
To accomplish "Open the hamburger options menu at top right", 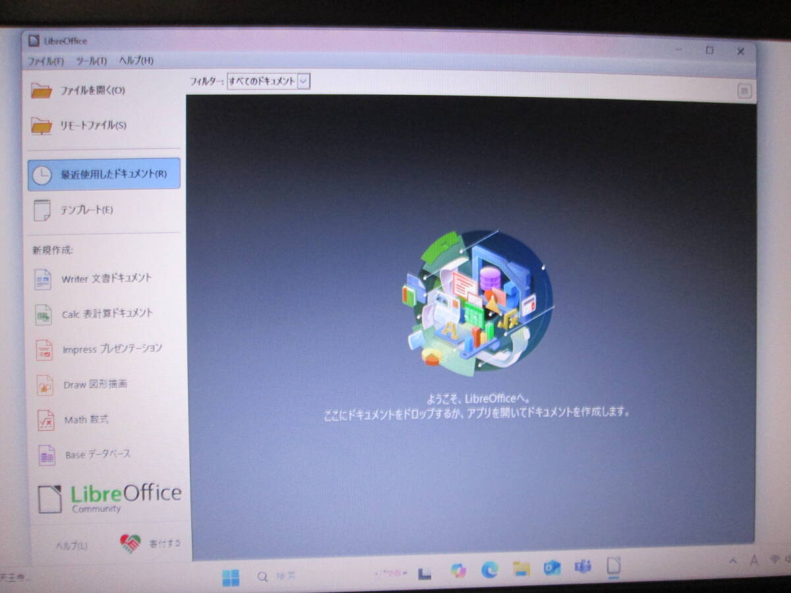I will point(744,92).
